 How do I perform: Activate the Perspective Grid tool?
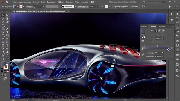pyautogui.click(x=7, y=42)
